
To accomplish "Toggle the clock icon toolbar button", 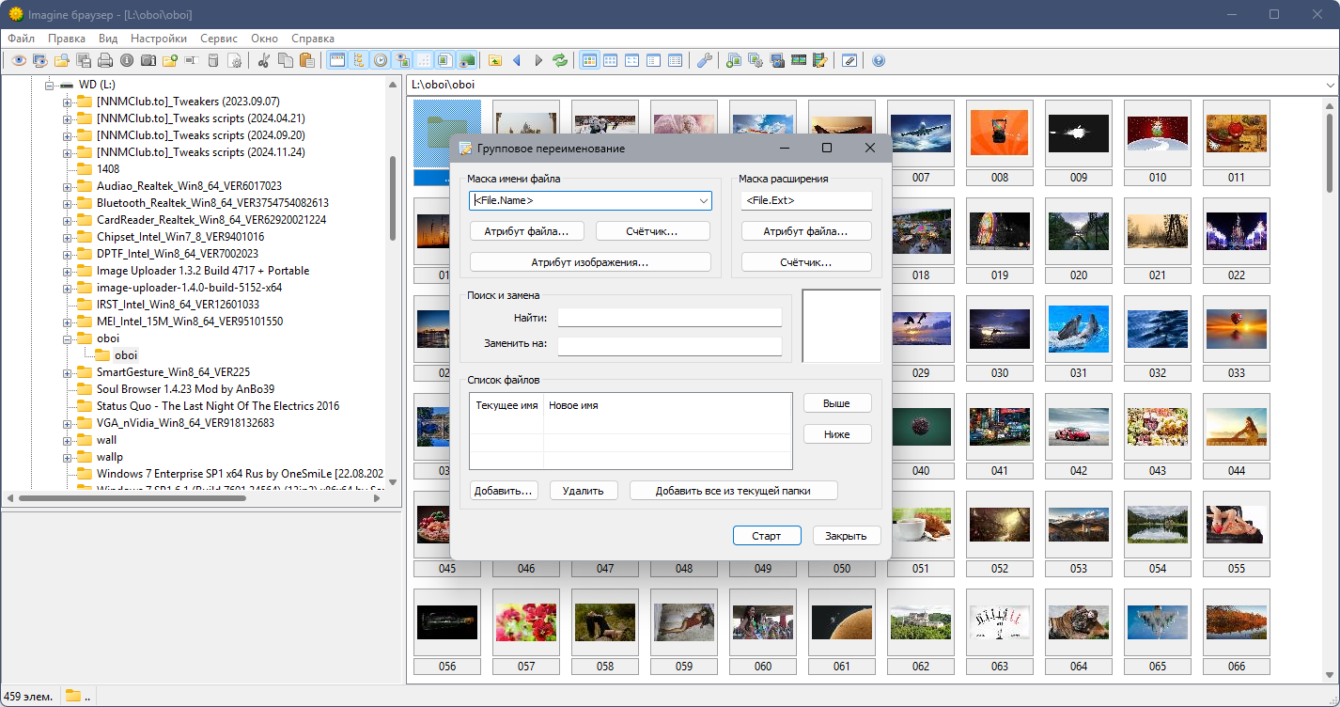I will coord(380,60).
